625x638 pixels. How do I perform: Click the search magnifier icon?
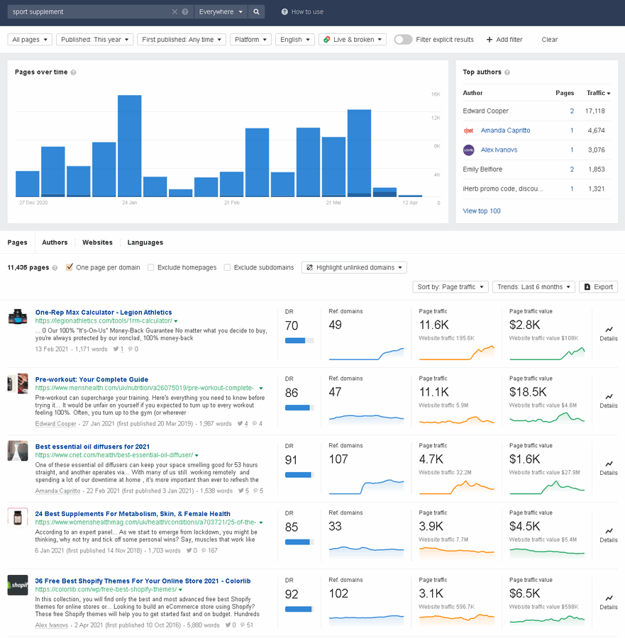coord(256,12)
